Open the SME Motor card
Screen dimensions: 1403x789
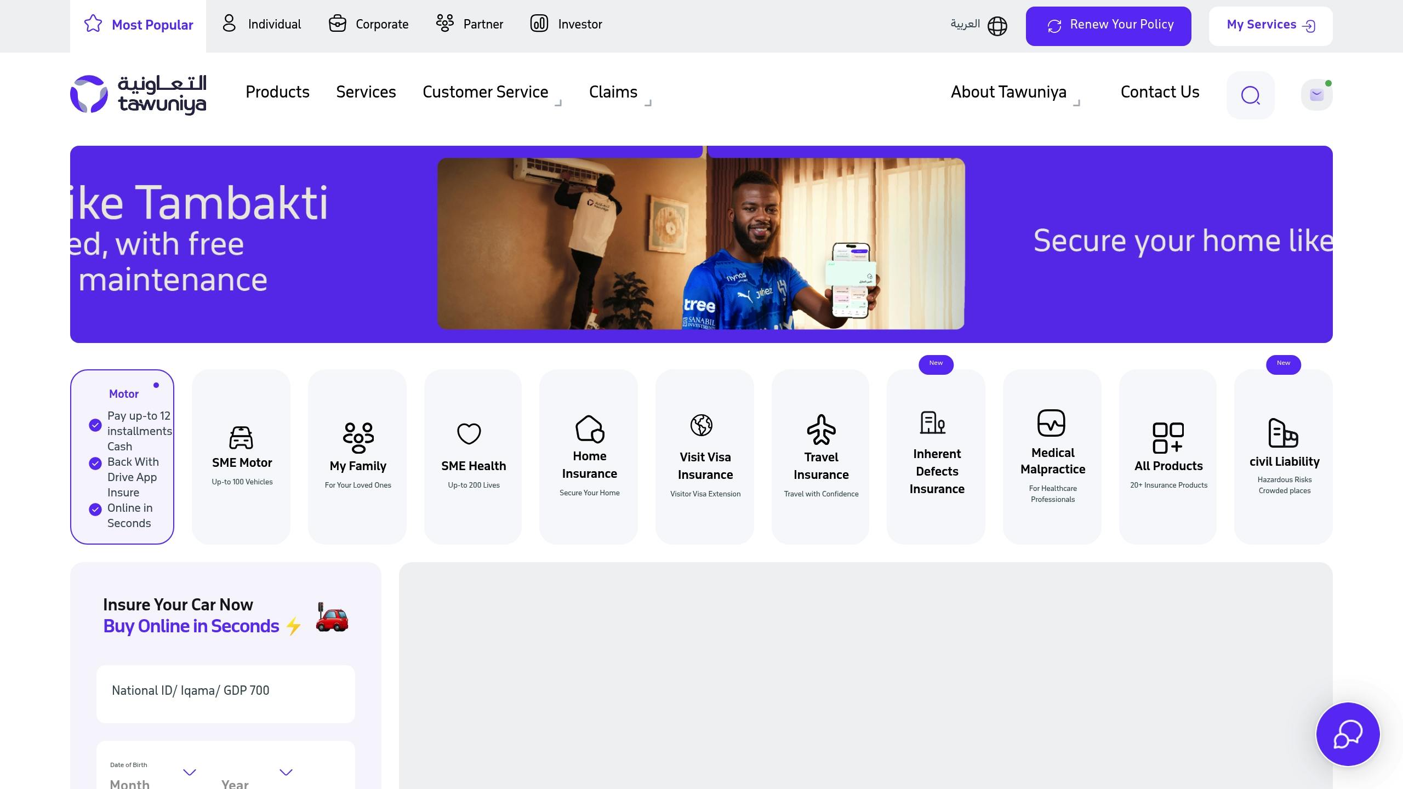(241, 456)
